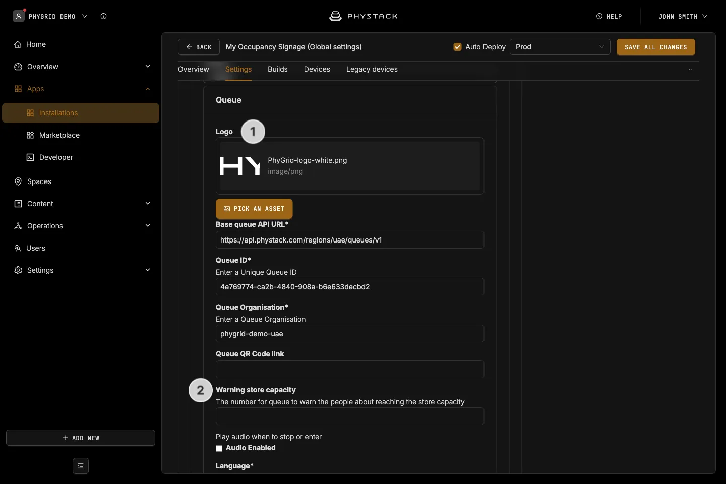The width and height of the screenshot is (726, 484).
Task: Open Help from the top bar
Action: [x=609, y=16]
